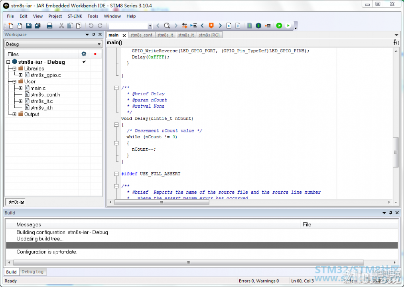The width and height of the screenshot is (404, 287).
Task: Expand the main.c node
Action: [x=21, y=88]
